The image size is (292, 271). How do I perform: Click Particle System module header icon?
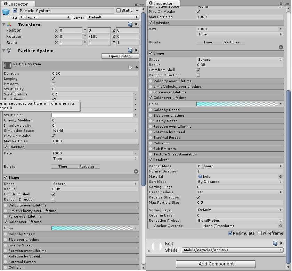pos(8,65)
